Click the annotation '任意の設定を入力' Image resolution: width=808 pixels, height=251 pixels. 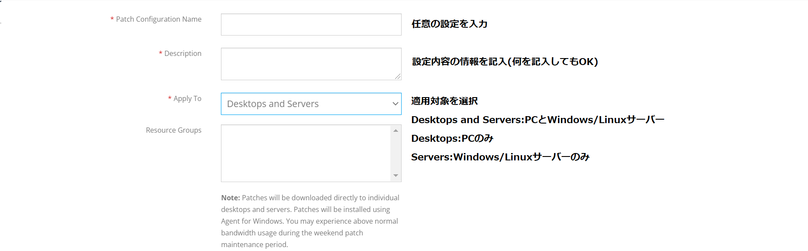[x=449, y=24]
